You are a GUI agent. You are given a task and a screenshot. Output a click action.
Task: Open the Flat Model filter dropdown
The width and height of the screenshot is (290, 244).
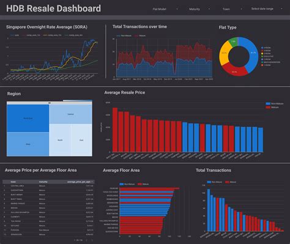pyautogui.click(x=165, y=9)
